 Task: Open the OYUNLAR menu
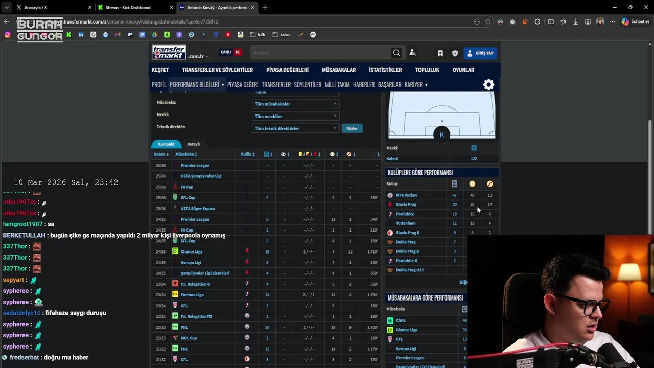coord(463,70)
